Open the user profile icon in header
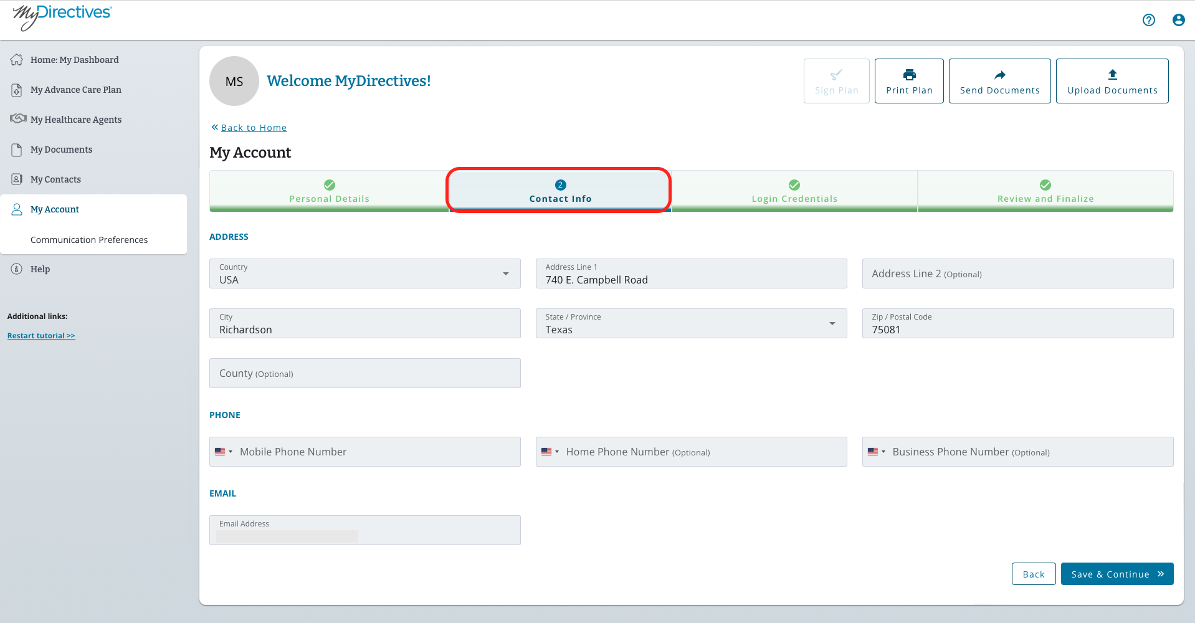 (x=1179, y=20)
